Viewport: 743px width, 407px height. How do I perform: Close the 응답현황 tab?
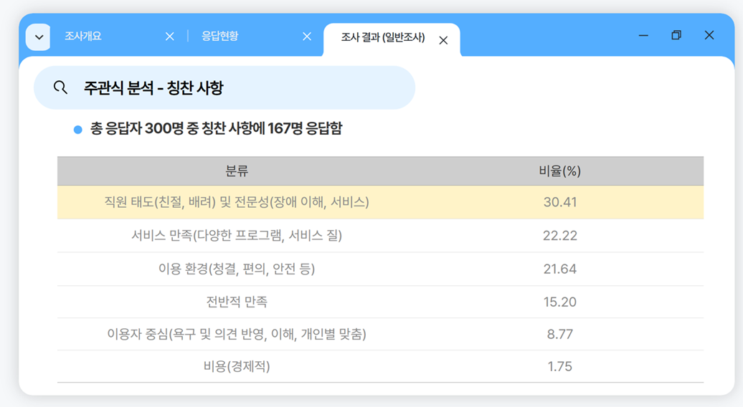tap(307, 37)
